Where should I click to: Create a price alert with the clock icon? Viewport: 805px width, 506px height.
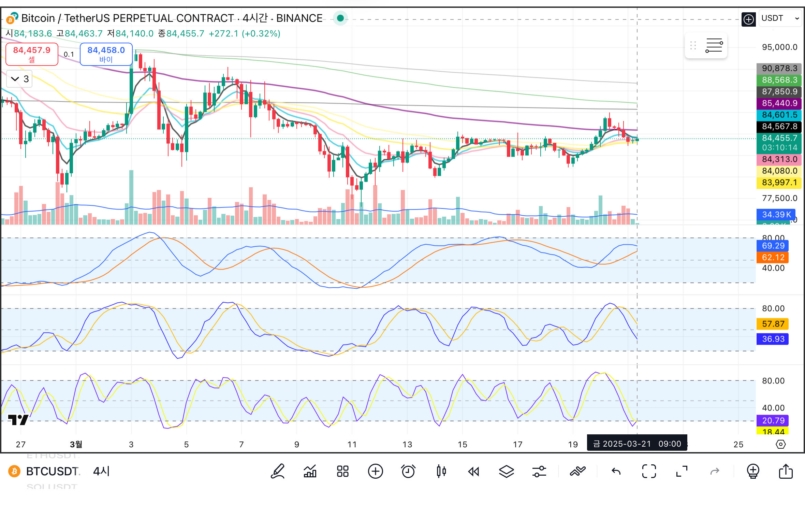point(408,472)
